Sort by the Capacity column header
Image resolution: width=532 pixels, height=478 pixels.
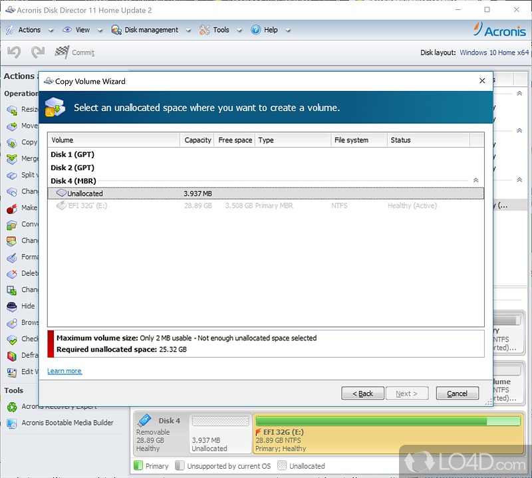tap(197, 140)
